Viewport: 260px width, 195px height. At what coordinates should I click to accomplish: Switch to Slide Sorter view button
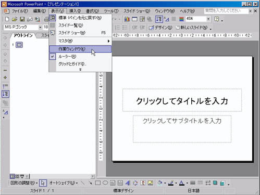[17, 176]
